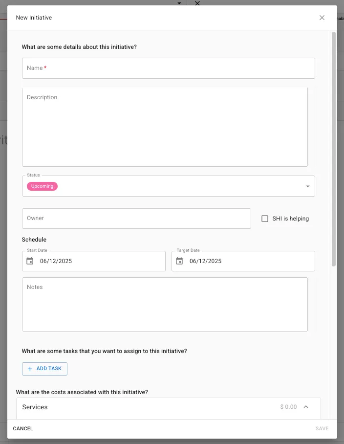Open the Status dropdown arrow
The width and height of the screenshot is (344, 444).
307,186
